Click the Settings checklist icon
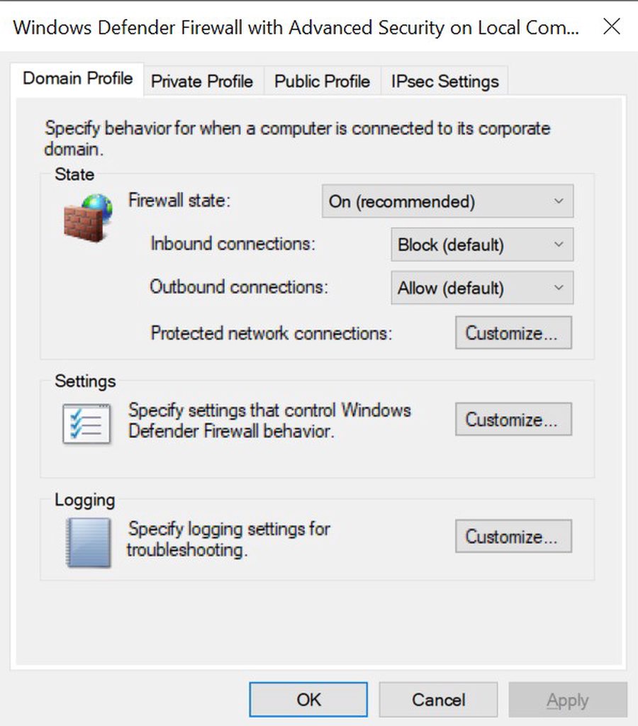This screenshot has width=638, height=726. (87, 424)
